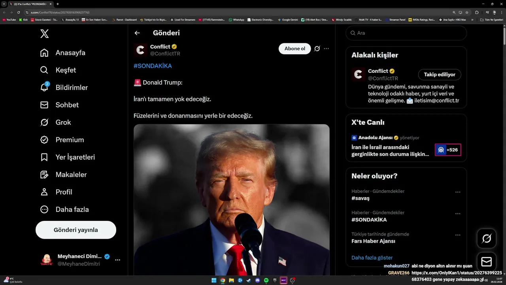This screenshot has width=506, height=285.
Task: Open the Trump photo in the post
Action: click(231, 200)
